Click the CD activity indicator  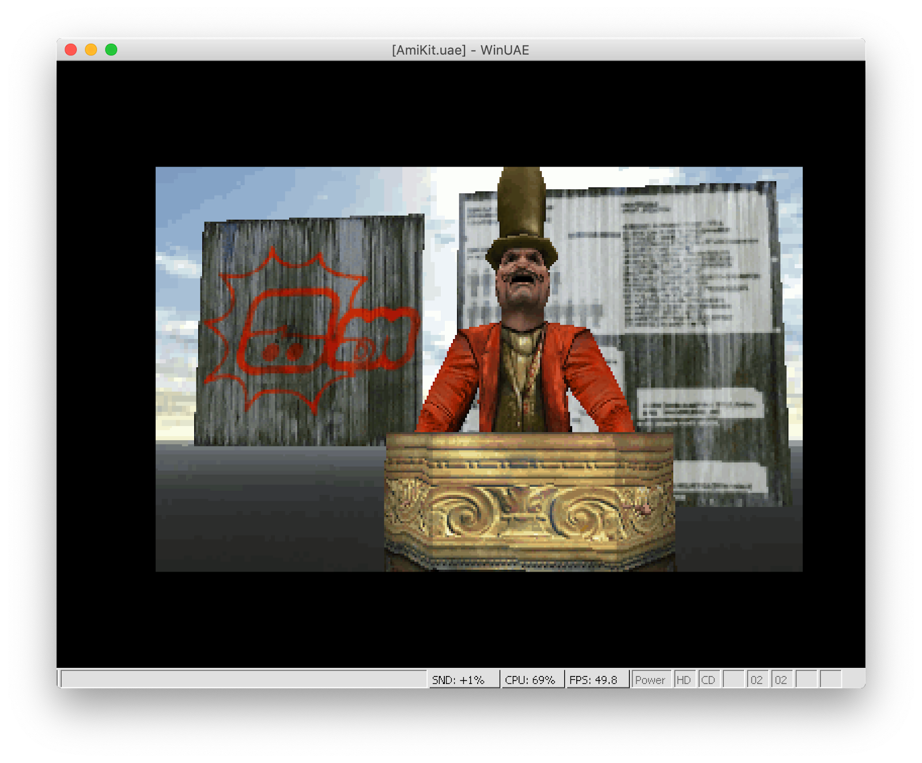pyautogui.click(x=709, y=679)
